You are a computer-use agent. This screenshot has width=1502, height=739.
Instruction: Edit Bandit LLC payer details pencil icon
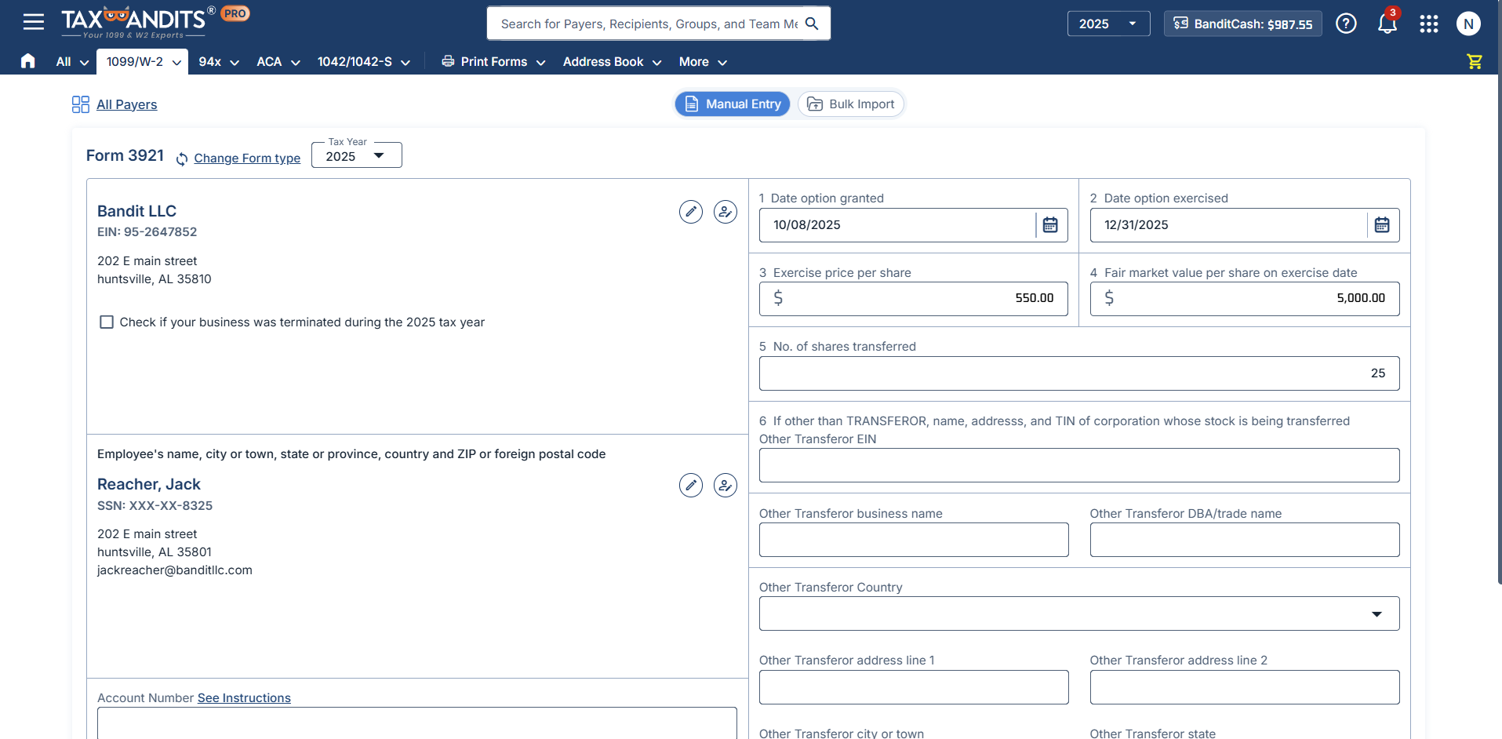coord(690,212)
